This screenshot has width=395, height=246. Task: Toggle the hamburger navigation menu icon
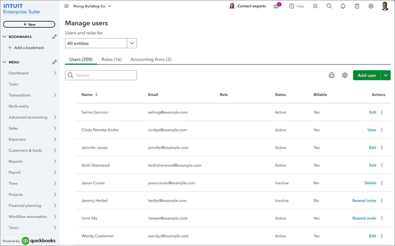(x=67, y=6)
